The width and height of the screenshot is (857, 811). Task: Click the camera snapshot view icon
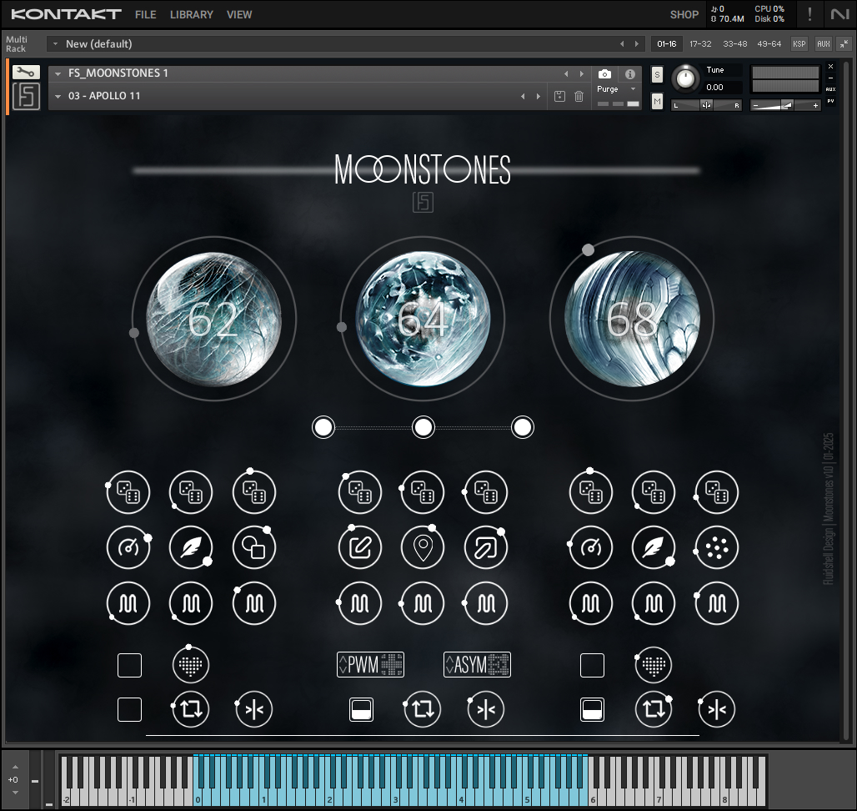[x=604, y=73]
